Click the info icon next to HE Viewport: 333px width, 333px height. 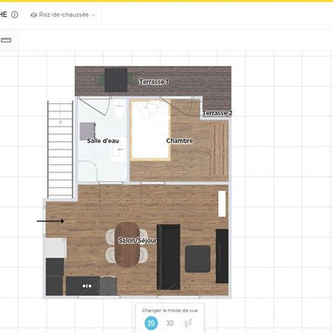click(15, 15)
